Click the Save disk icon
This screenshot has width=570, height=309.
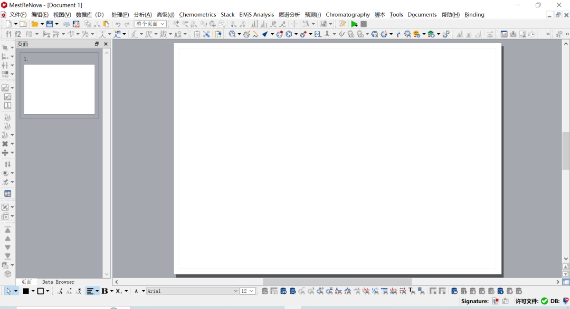[50, 24]
